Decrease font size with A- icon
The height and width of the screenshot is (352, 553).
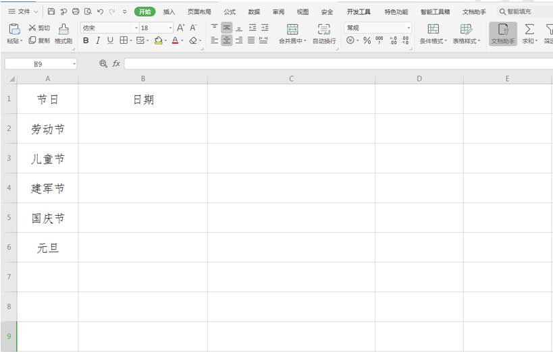pos(193,28)
